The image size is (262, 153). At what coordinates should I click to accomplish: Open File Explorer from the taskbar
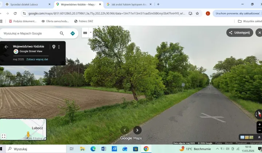82,149
